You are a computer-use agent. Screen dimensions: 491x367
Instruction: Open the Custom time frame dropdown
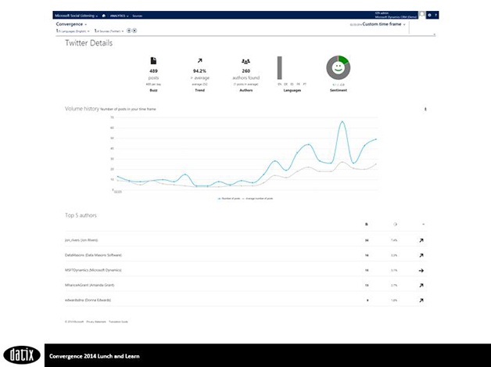(384, 24)
